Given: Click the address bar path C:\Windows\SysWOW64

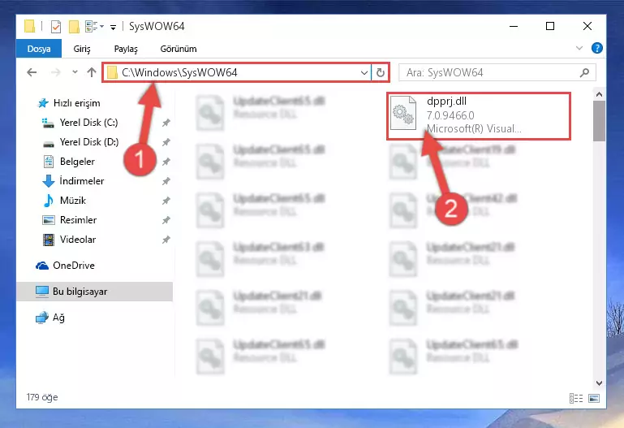Looking at the screenshot, I should point(179,72).
